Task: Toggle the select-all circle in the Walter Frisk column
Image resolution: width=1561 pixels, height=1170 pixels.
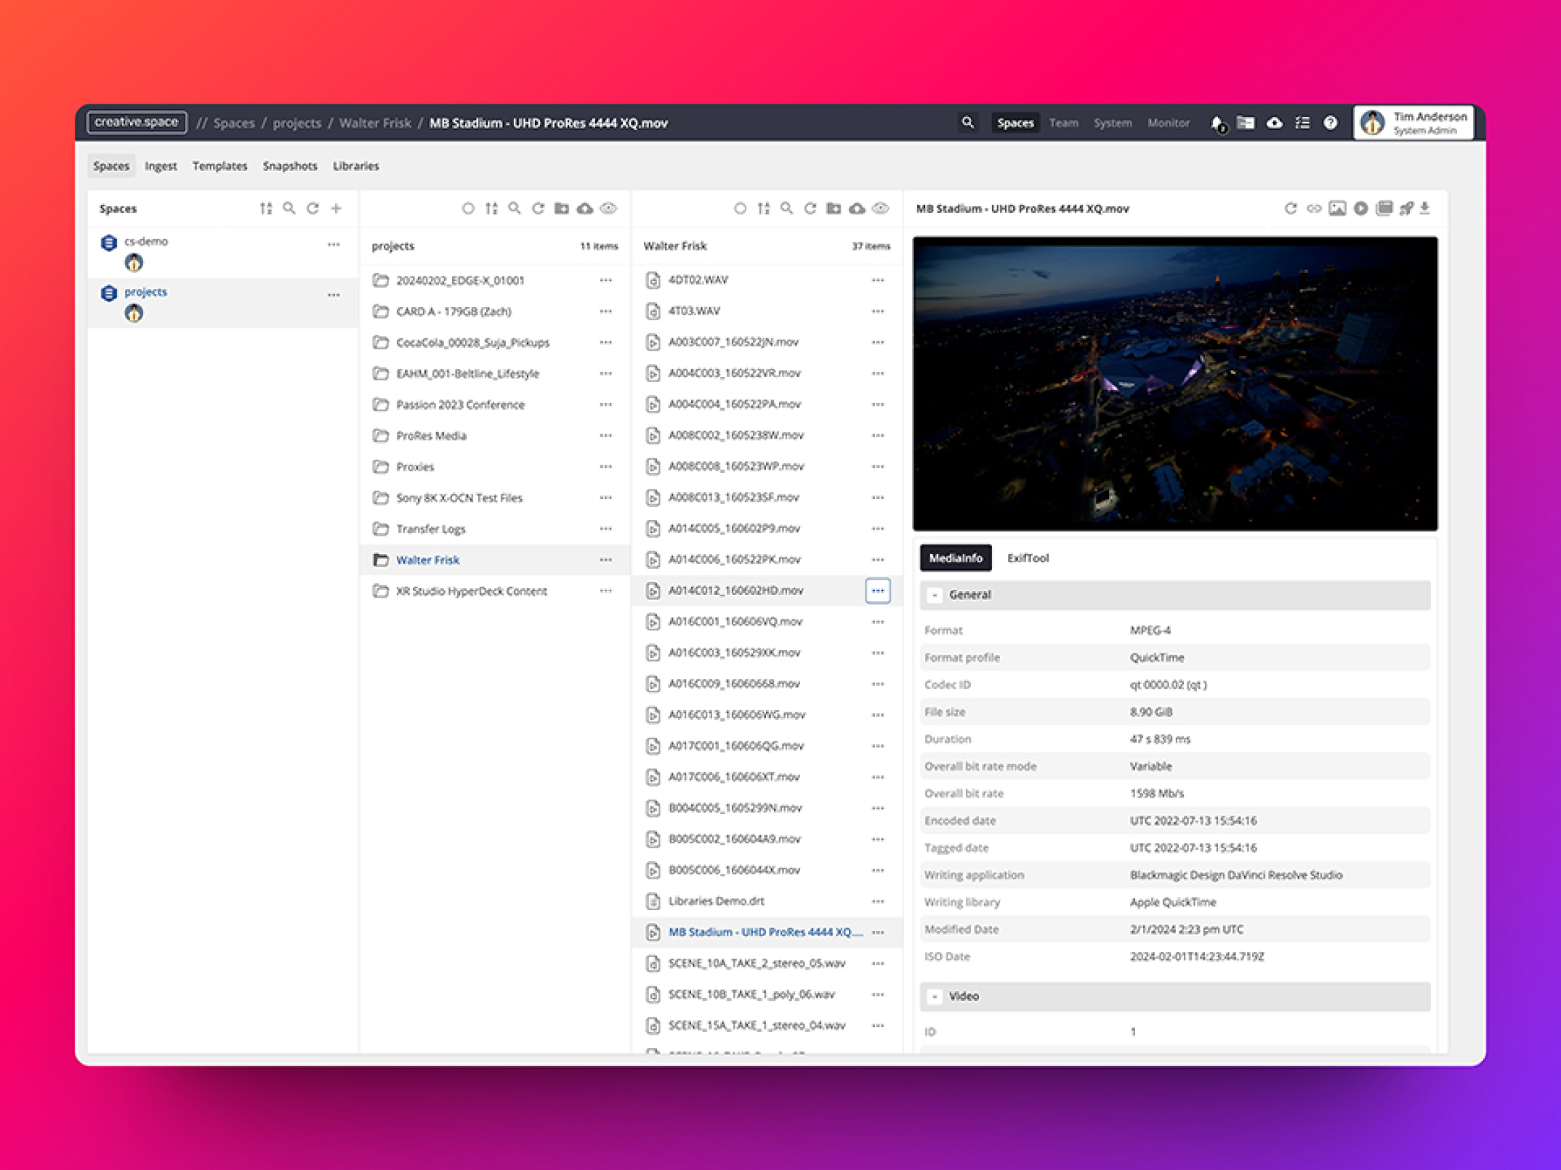Action: tap(740, 209)
